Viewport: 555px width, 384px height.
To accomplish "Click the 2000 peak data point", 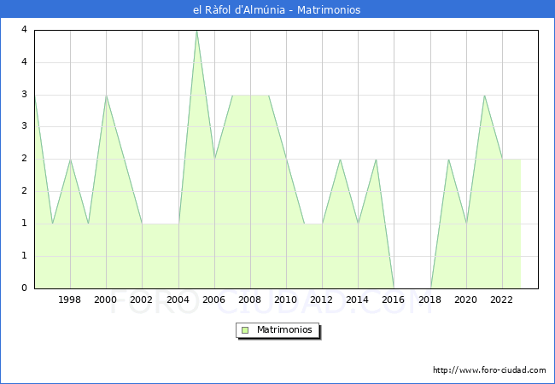I will 106,95.
